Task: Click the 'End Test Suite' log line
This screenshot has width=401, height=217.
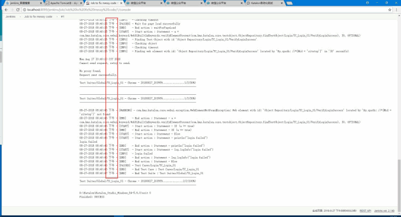Action: tap(141, 173)
